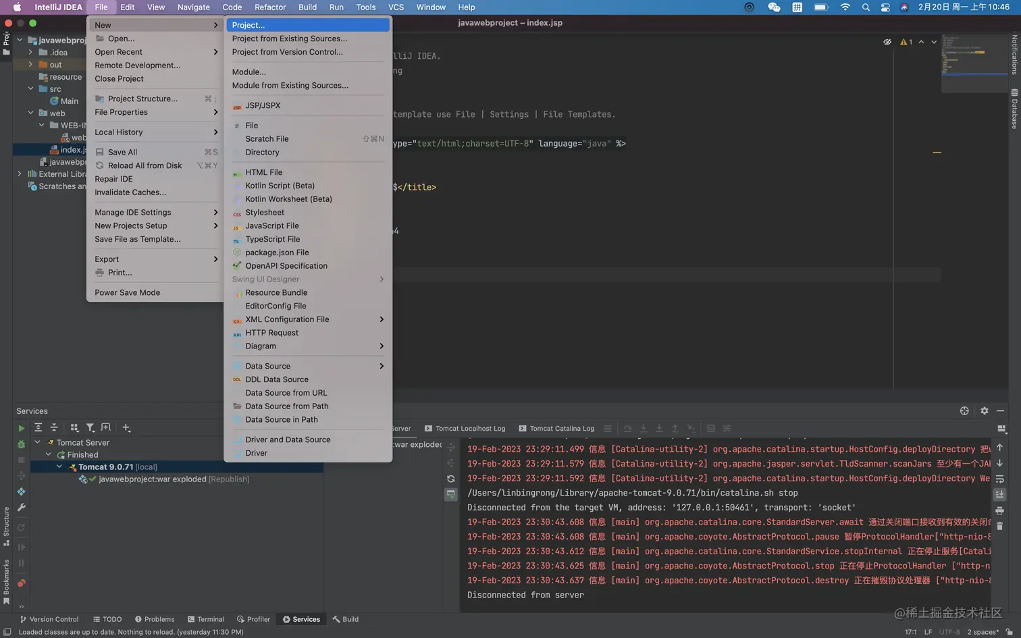Click Open in New Tab icon in Services
This screenshot has width=1021, height=638.
(x=106, y=427)
